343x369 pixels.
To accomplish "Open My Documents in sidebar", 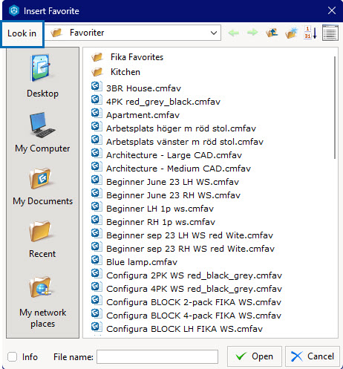I will (42, 187).
